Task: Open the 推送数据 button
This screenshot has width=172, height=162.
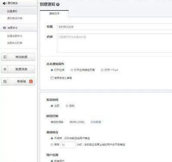Action: point(18,57)
